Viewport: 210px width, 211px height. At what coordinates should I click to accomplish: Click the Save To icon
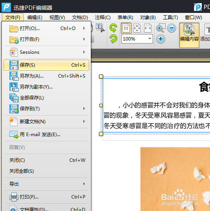click(x=14, y=109)
